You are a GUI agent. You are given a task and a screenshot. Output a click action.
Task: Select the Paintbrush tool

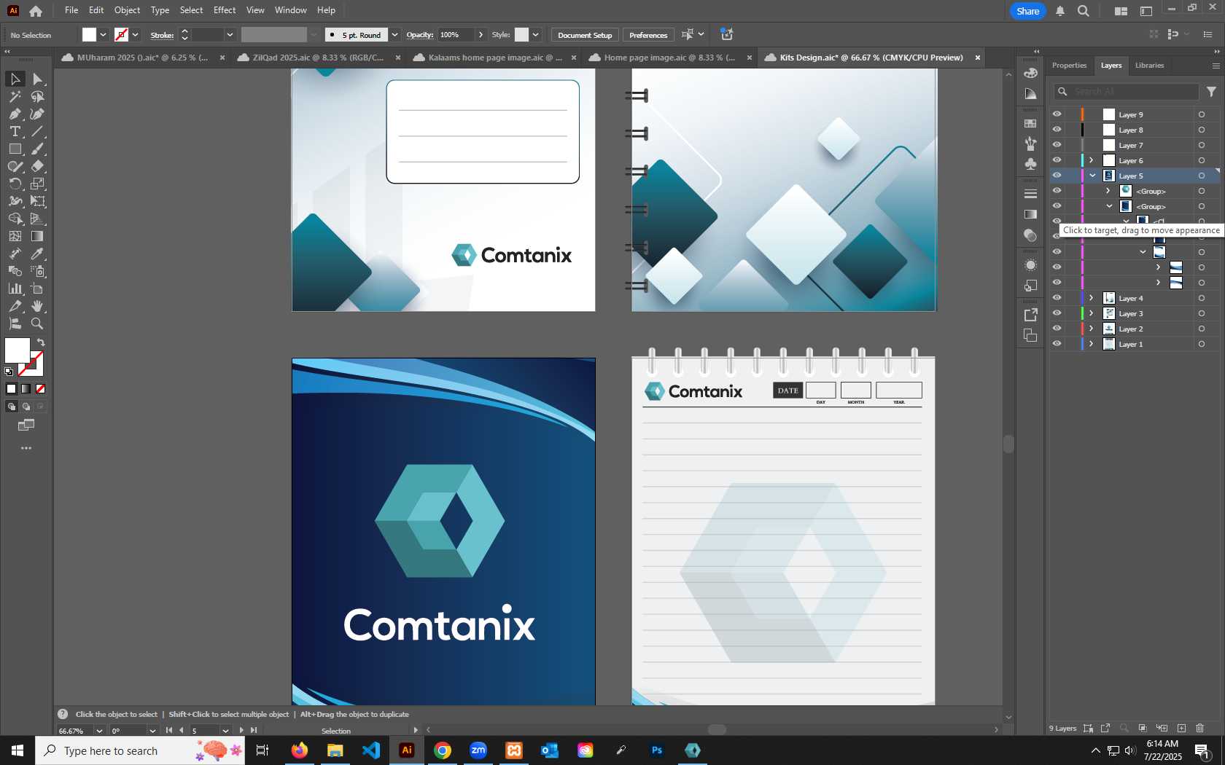click(38, 149)
